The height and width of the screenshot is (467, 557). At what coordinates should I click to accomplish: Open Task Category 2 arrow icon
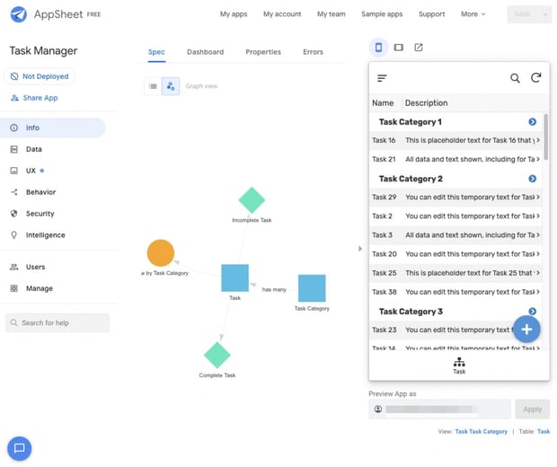point(532,179)
